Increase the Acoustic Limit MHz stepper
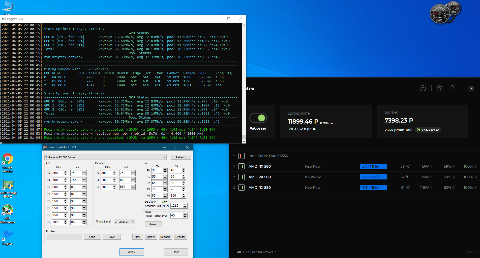Viewport: 480px width, 258px height. coord(185,205)
